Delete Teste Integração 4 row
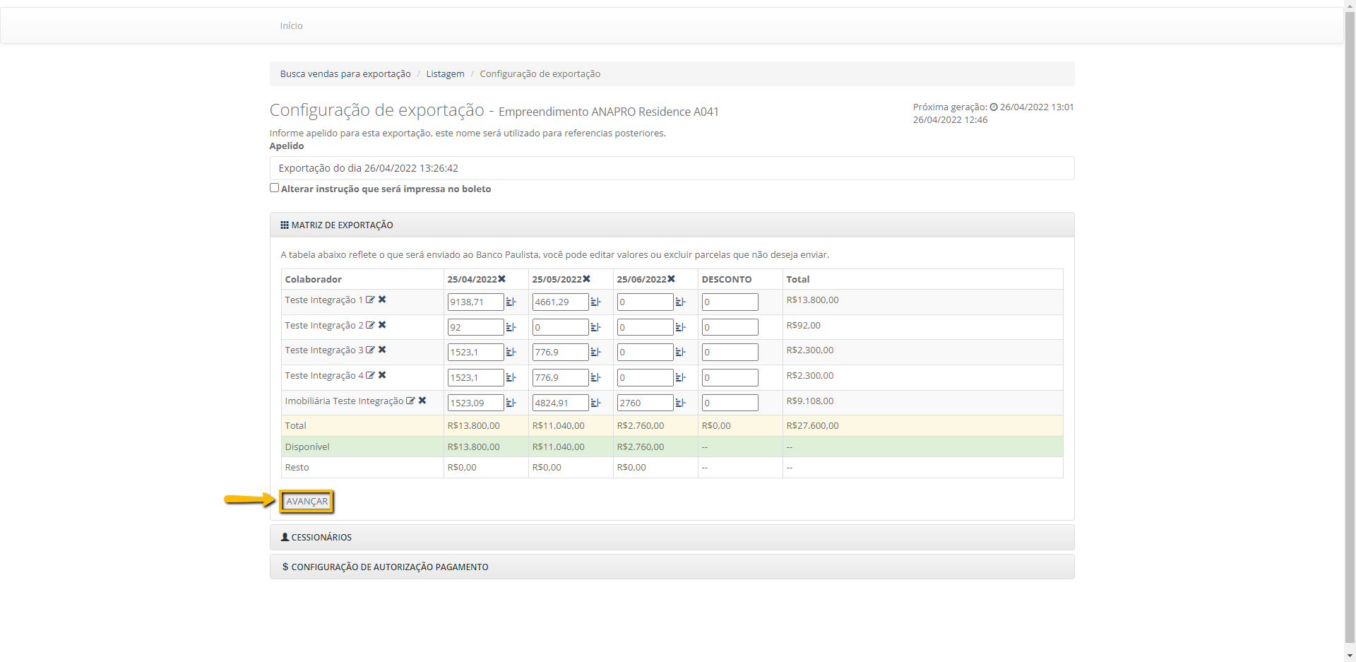 pyautogui.click(x=382, y=375)
